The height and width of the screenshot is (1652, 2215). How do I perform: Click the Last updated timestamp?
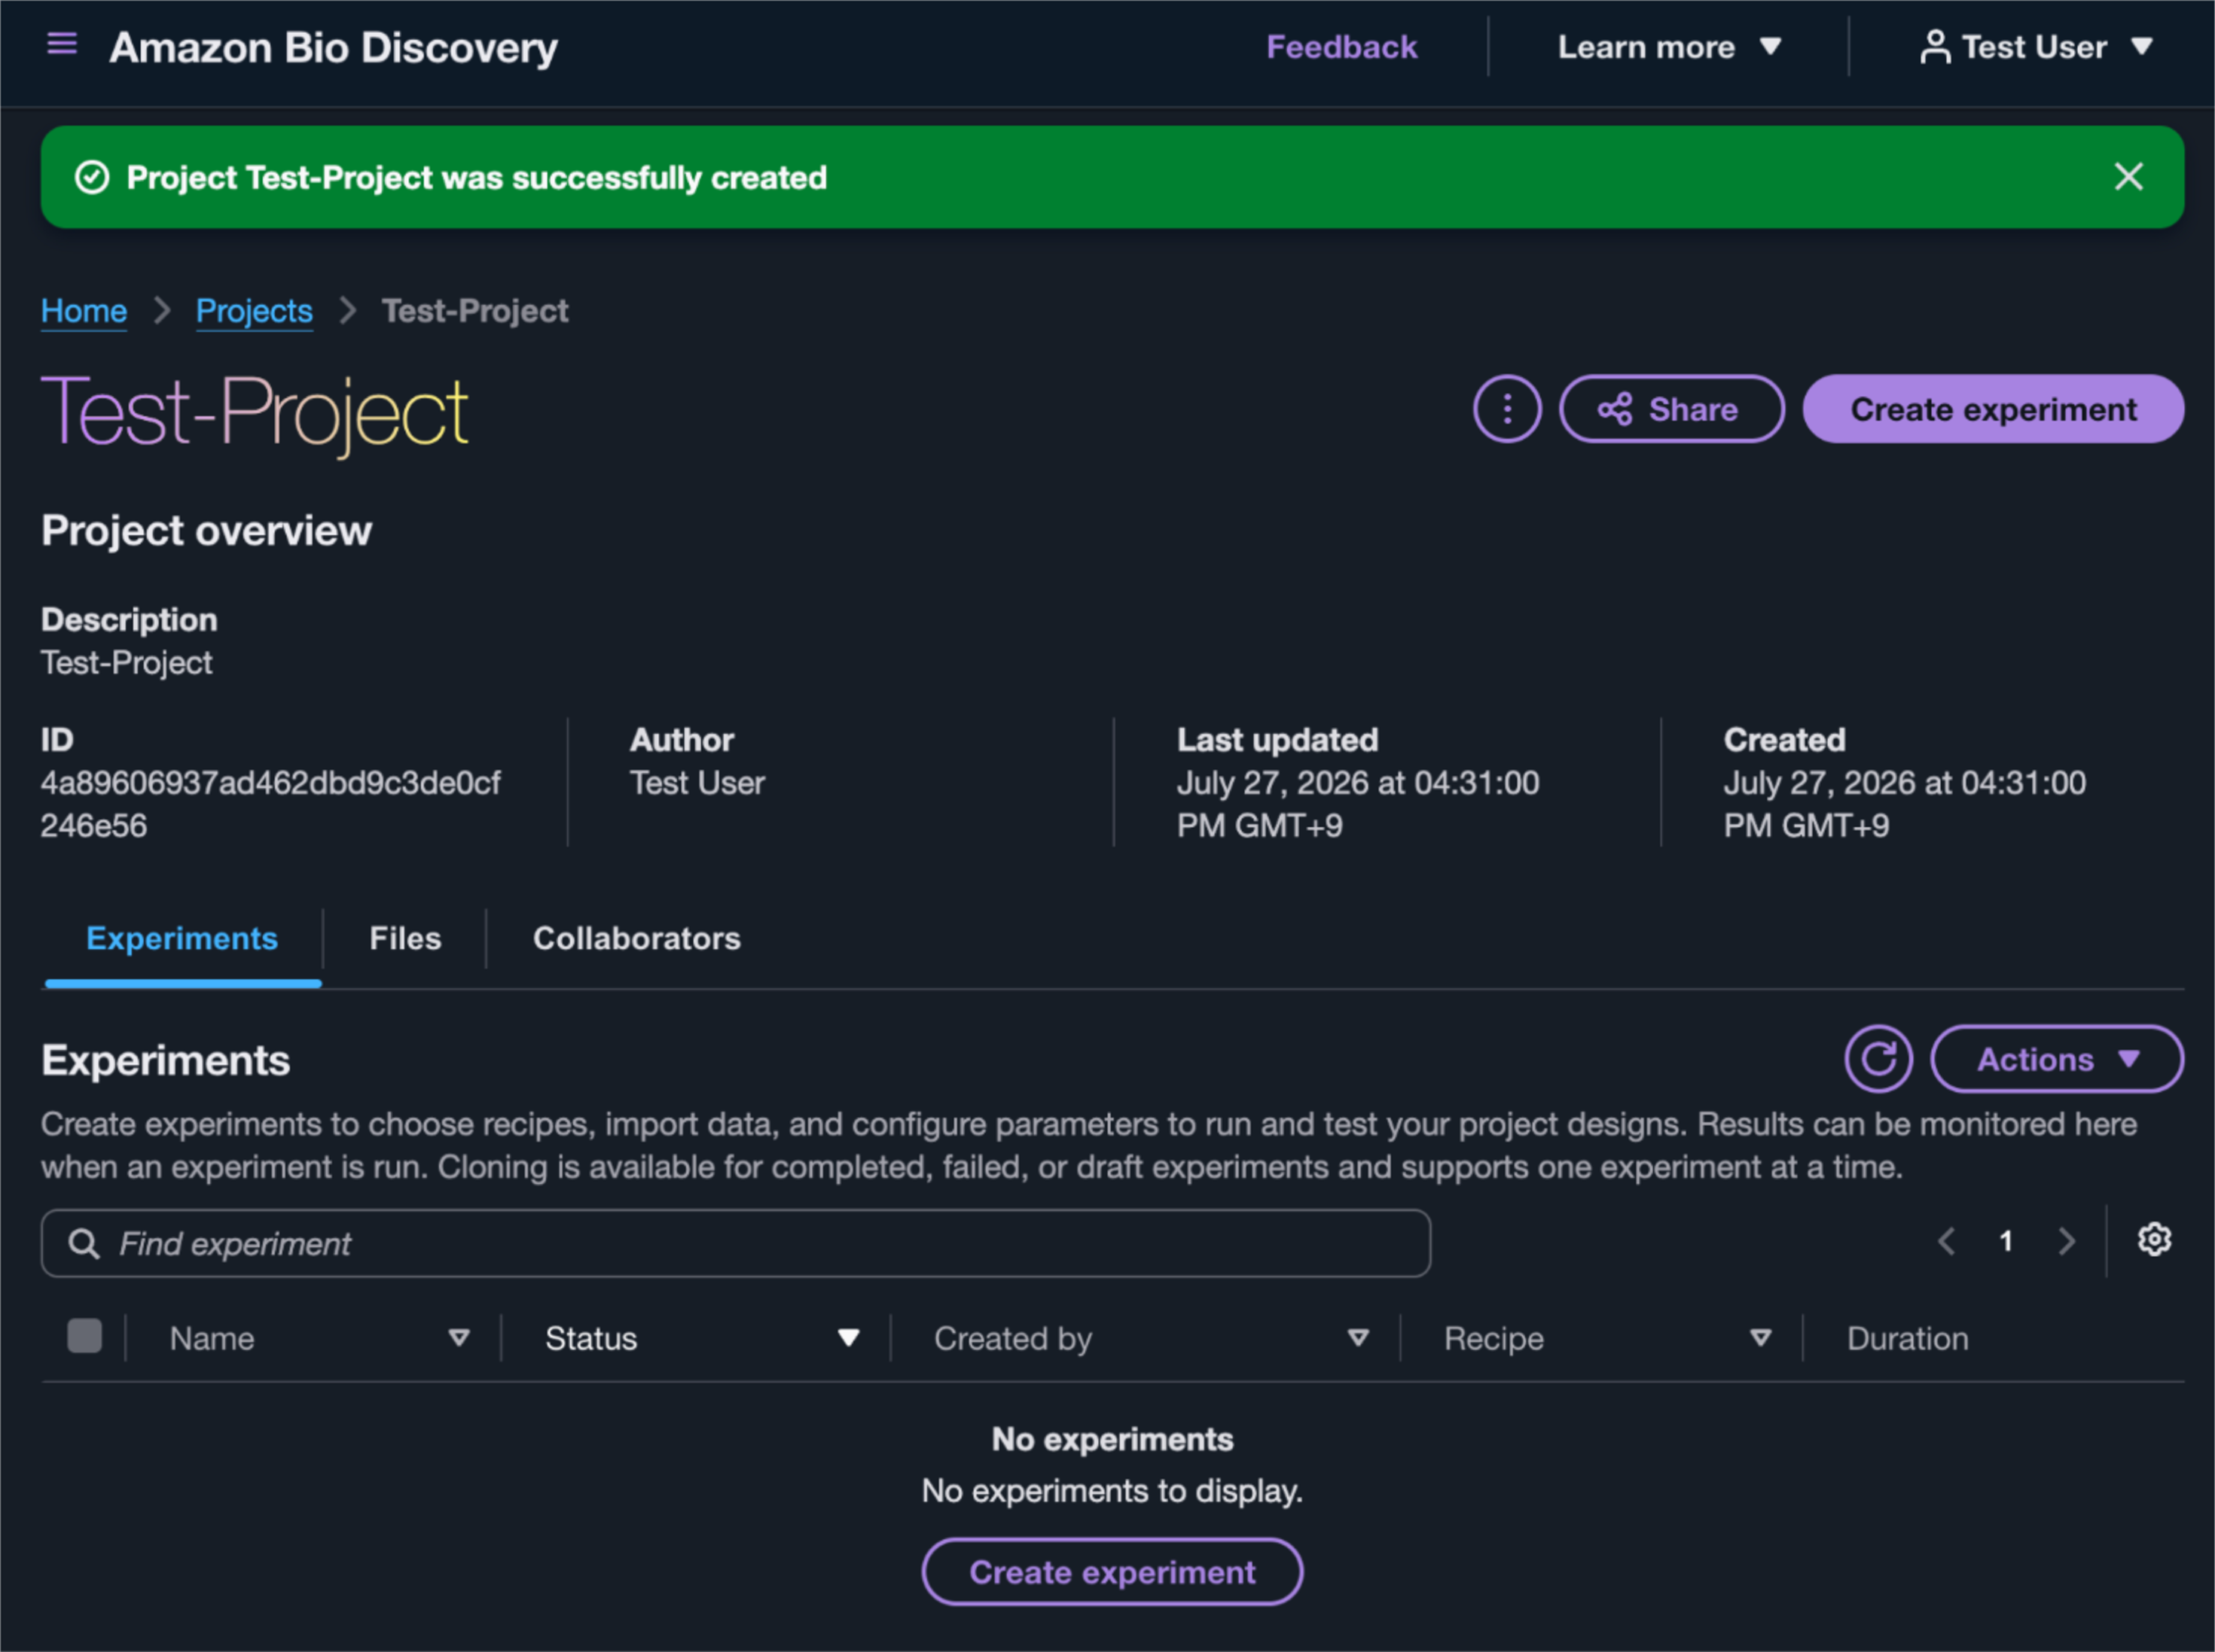[1358, 804]
